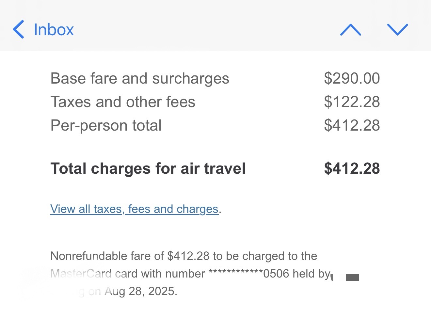This screenshot has width=431, height=318.
Task: Go to previous message with up arrow
Action: click(x=350, y=30)
